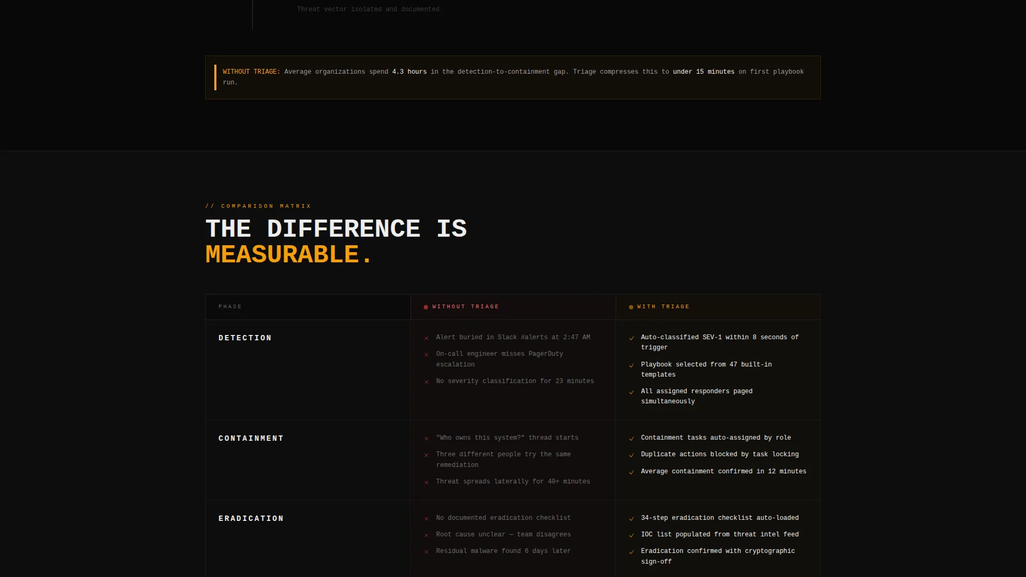Click the orange dot beside WITH TRIAGE header

click(x=631, y=307)
